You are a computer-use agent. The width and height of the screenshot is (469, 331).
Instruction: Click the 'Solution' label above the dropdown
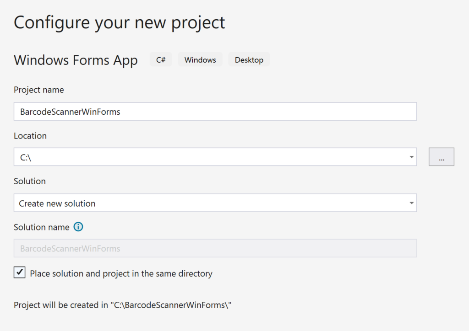coord(30,182)
